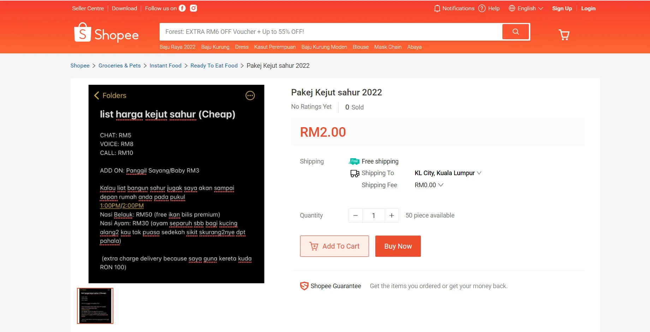Open Help via the question mark icon
Screen dimensions: 650x332
(482, 8)
